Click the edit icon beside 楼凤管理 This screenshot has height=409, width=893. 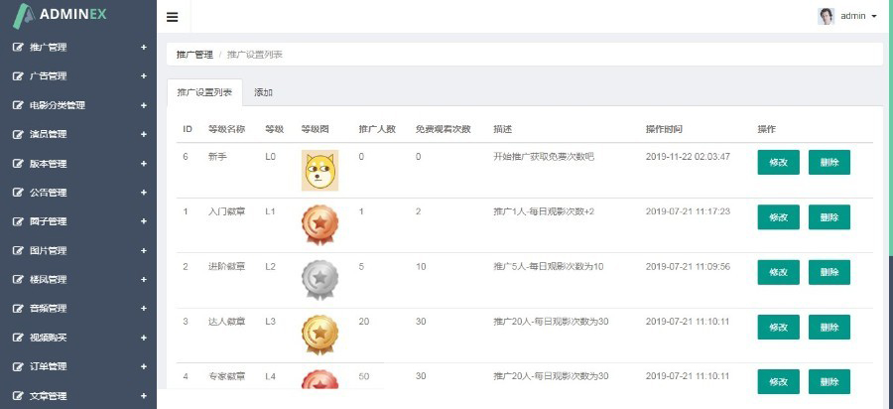pyautogui.click(x=18, y=280)
